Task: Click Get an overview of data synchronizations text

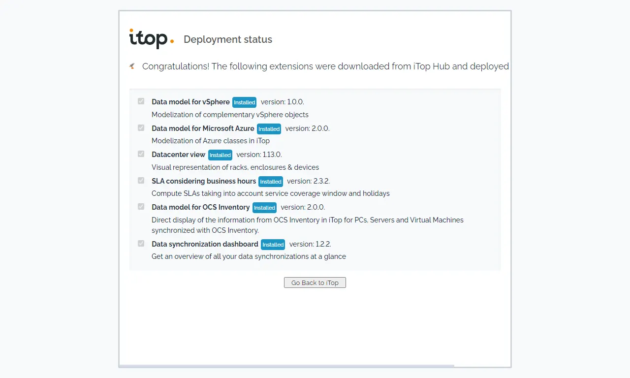Action: (x=249, y=256)
